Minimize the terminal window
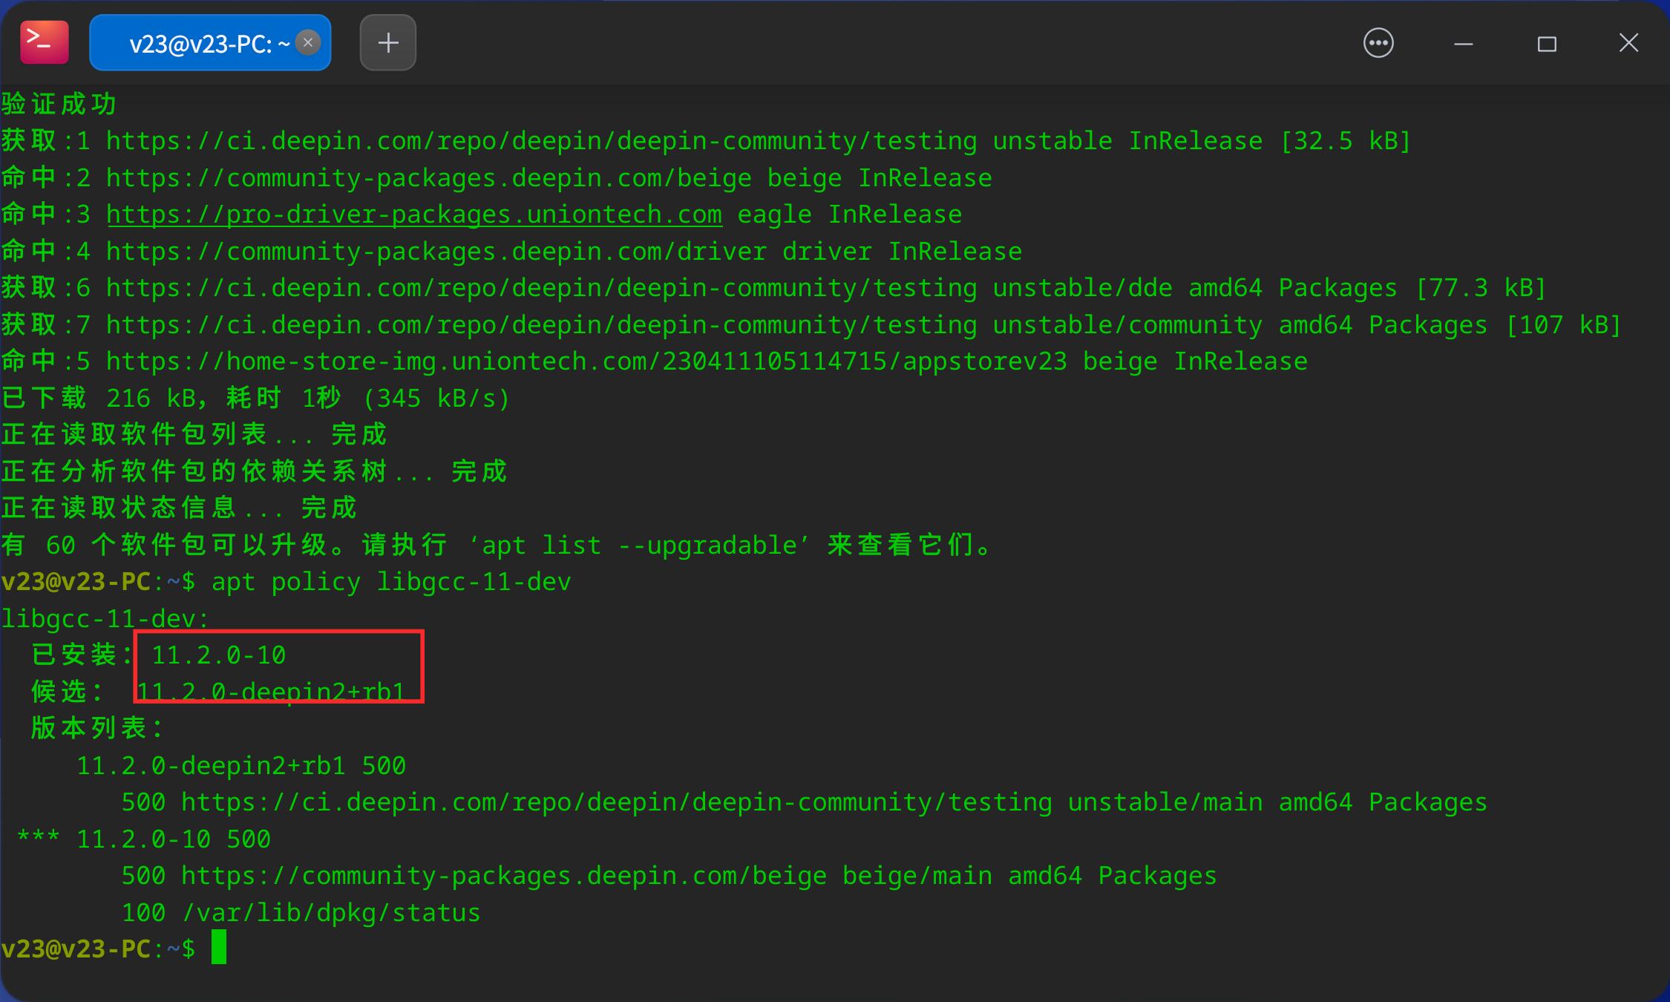Viewport: 1670px width, 1002px height. (x=1462, y=43)
